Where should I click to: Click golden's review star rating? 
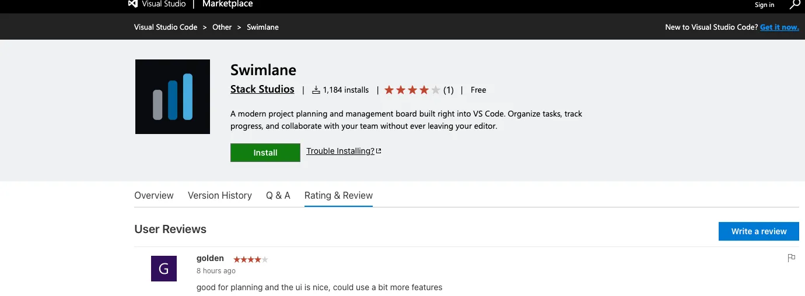coord(251,259)
